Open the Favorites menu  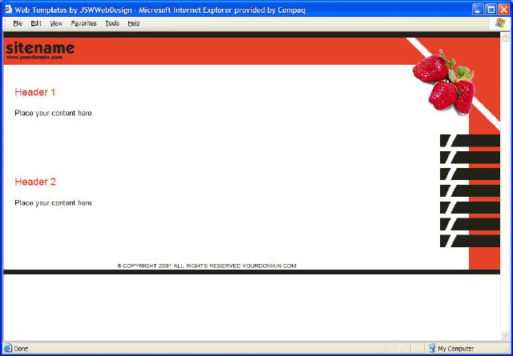(83, 23)
